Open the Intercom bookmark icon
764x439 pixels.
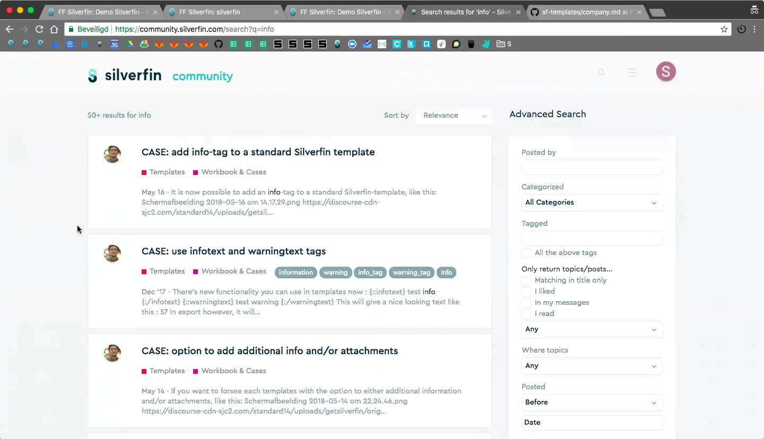click(70, 44)
